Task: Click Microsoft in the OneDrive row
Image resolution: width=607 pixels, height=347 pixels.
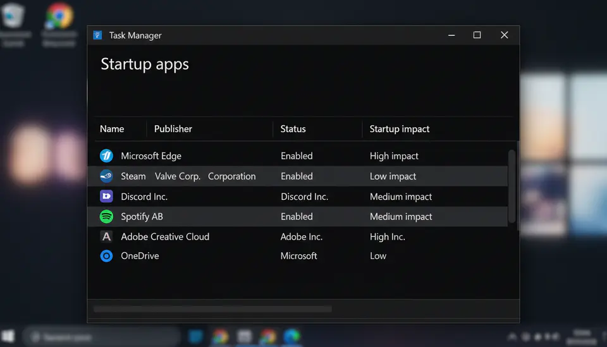Action: (x=298, y=256)
